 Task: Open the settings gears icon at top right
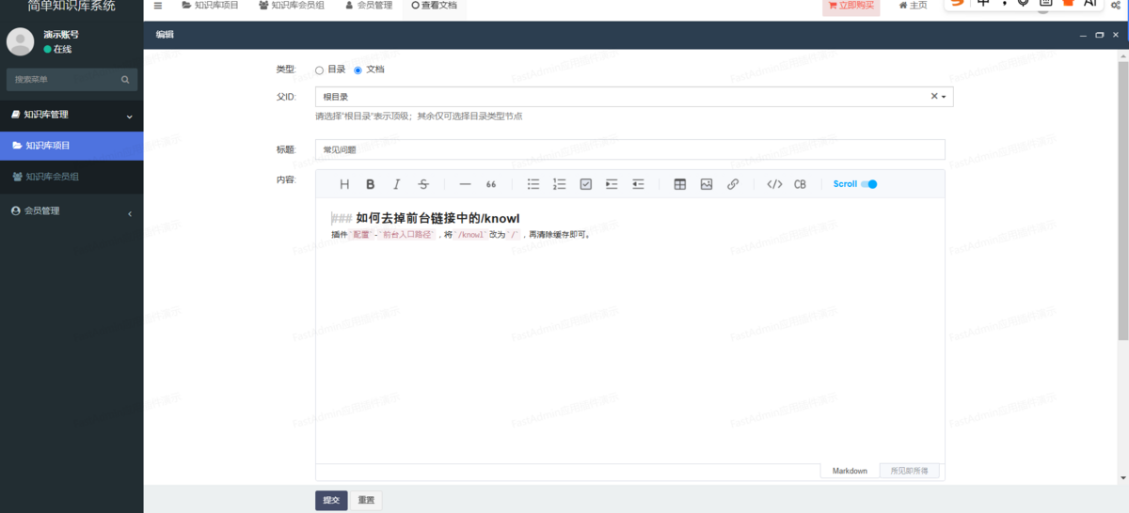click(x=1116, y=5)
